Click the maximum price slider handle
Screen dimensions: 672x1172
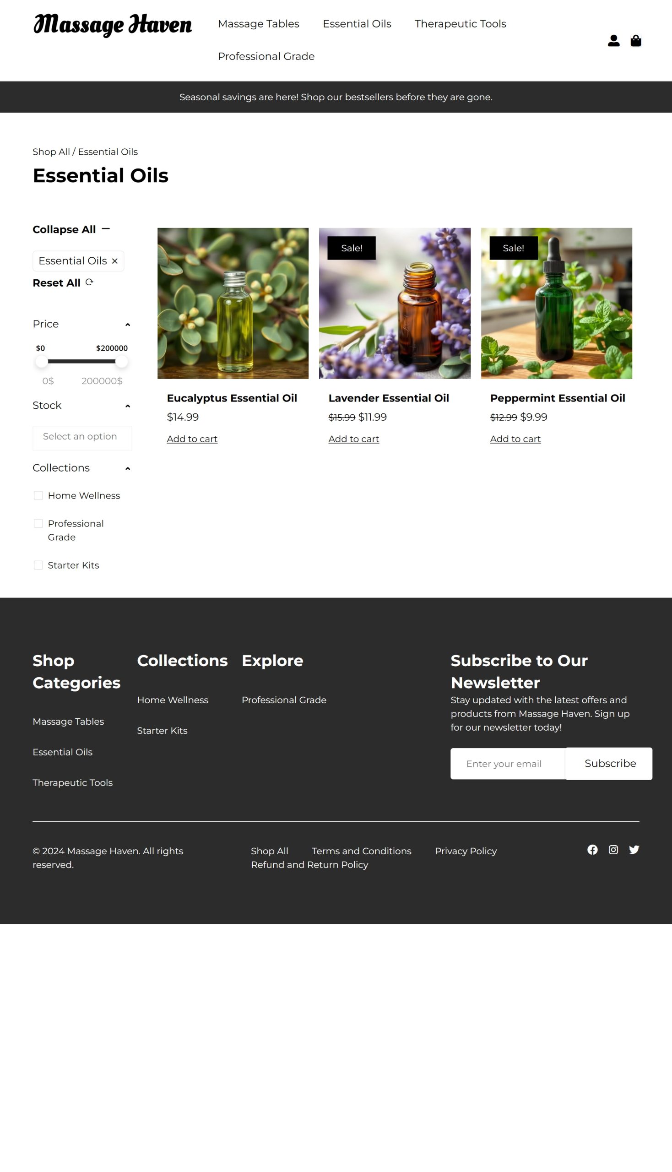(x=121, y=361)
